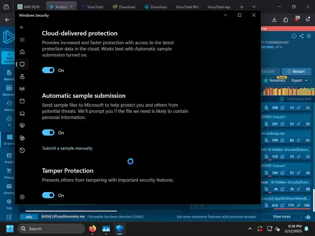Open browser downloads icon

coord(274,19)
